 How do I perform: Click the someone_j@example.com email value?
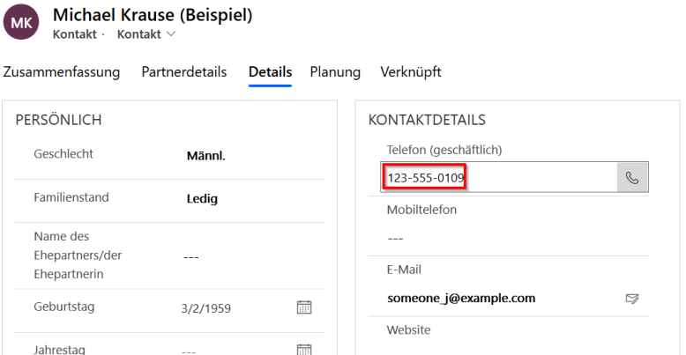(x=461, y=298)
